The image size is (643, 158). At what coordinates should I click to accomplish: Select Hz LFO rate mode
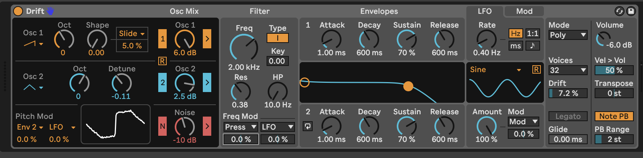coord(516,33)
